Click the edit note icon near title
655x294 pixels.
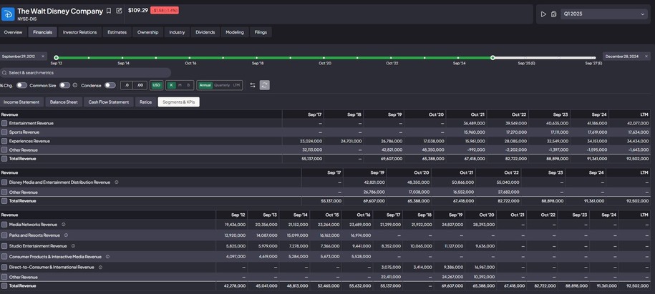[119, 11]
